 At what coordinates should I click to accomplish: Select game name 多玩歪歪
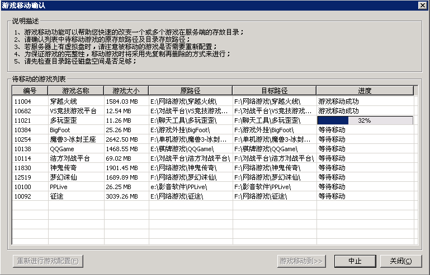pos(63,120)
